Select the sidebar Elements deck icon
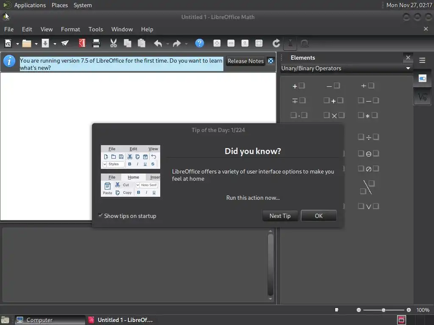 pyautogui.click(x=423, y=97)
